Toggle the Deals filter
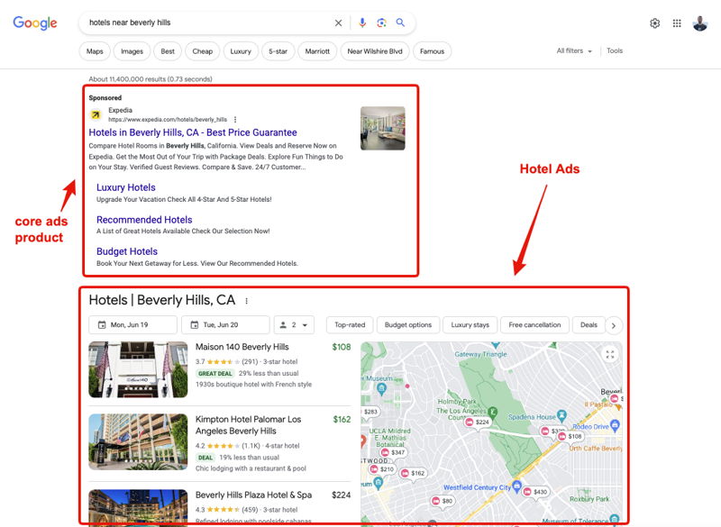The image size is (721, 527). 589,325
